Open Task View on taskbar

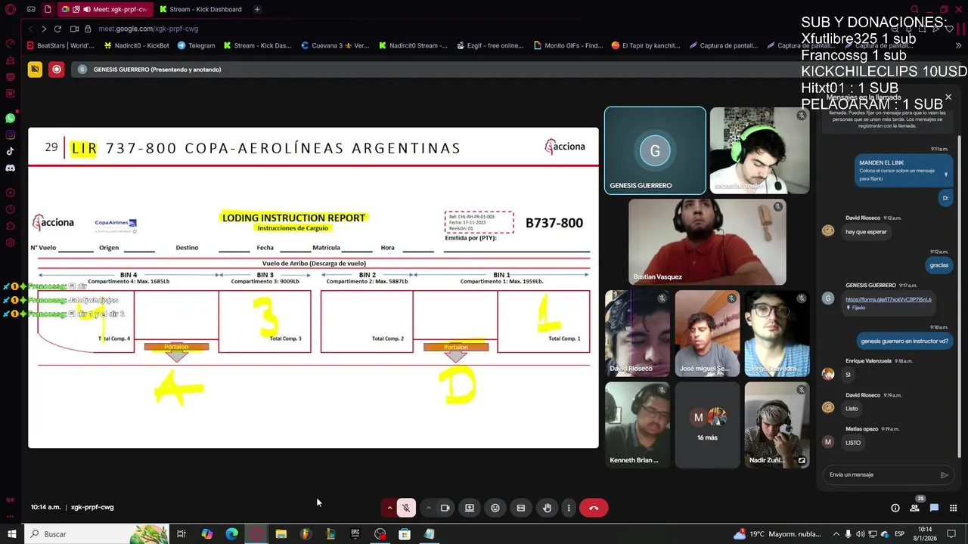(x=181, y=534)
